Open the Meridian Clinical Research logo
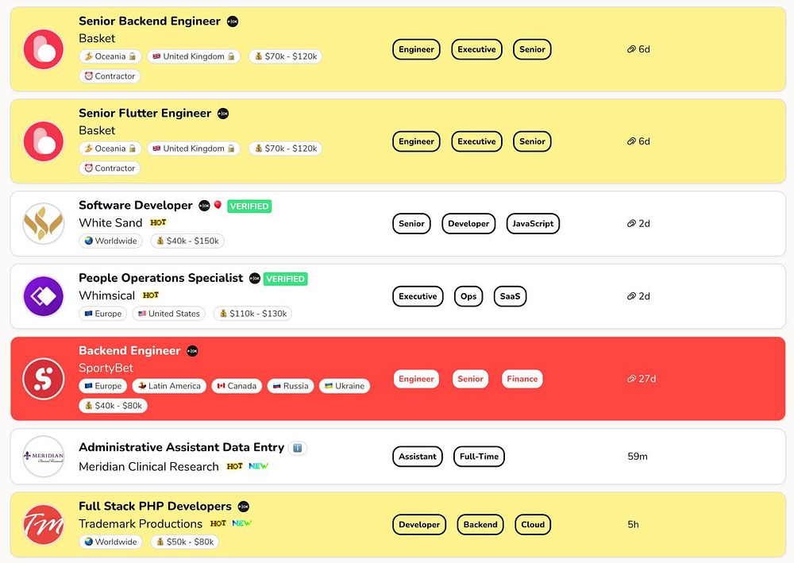This screenshot has height=563, width=794. (44, 456)
